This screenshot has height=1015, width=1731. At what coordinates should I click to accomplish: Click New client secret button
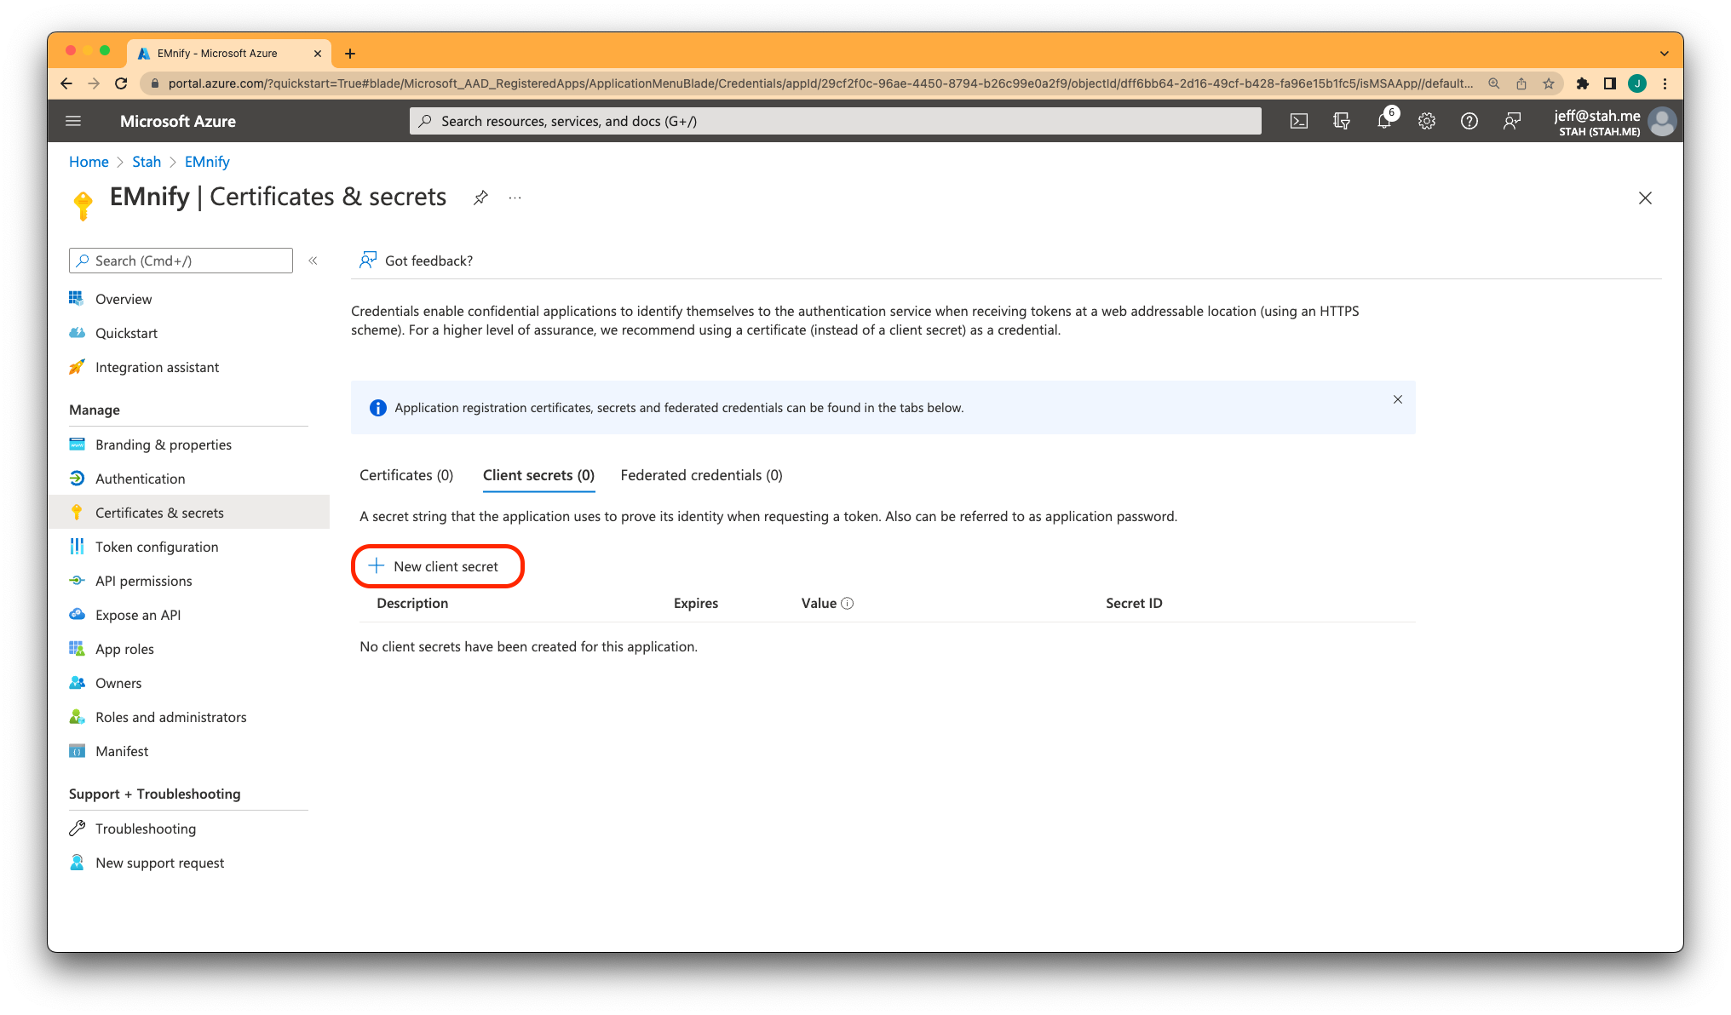point(437,566)
